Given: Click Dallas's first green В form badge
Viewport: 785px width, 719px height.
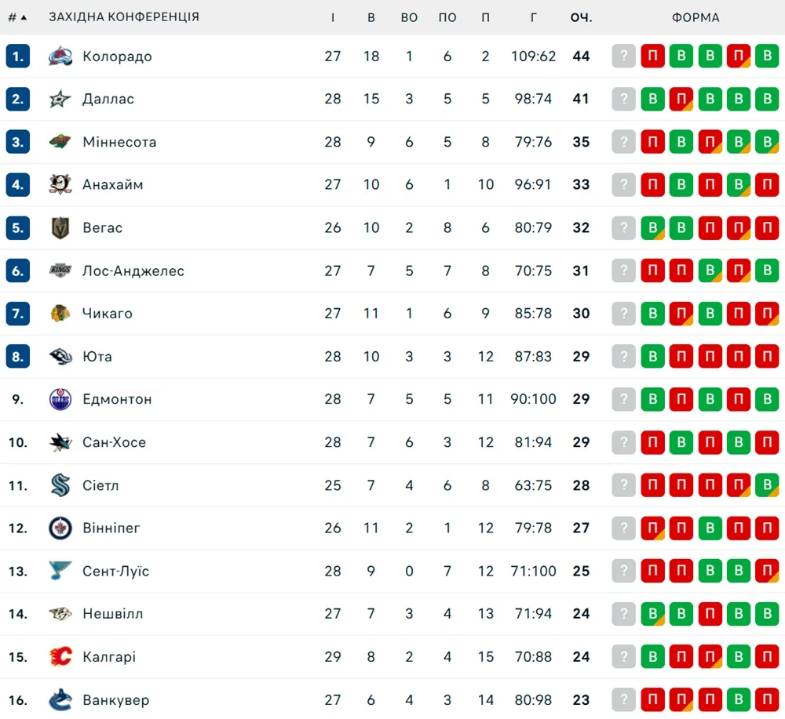Looking at the screenshot, I should pos(652,100).
